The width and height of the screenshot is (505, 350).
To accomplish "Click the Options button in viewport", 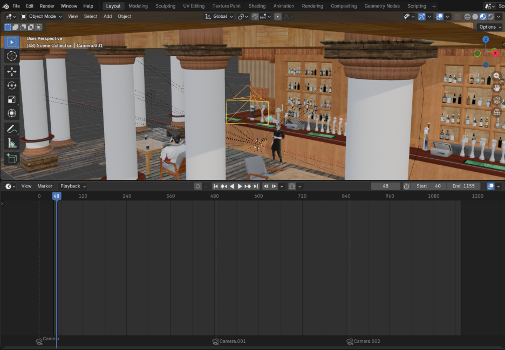I will (489, 27).
